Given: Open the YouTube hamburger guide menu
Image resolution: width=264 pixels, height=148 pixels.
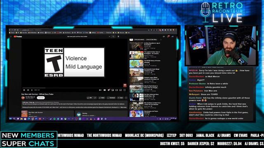Looking at the screenshot, I should click(x=11, y=37).
